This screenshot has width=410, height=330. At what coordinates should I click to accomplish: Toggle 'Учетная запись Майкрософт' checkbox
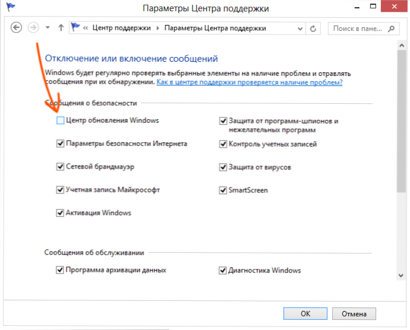click(x=60, y=189)
